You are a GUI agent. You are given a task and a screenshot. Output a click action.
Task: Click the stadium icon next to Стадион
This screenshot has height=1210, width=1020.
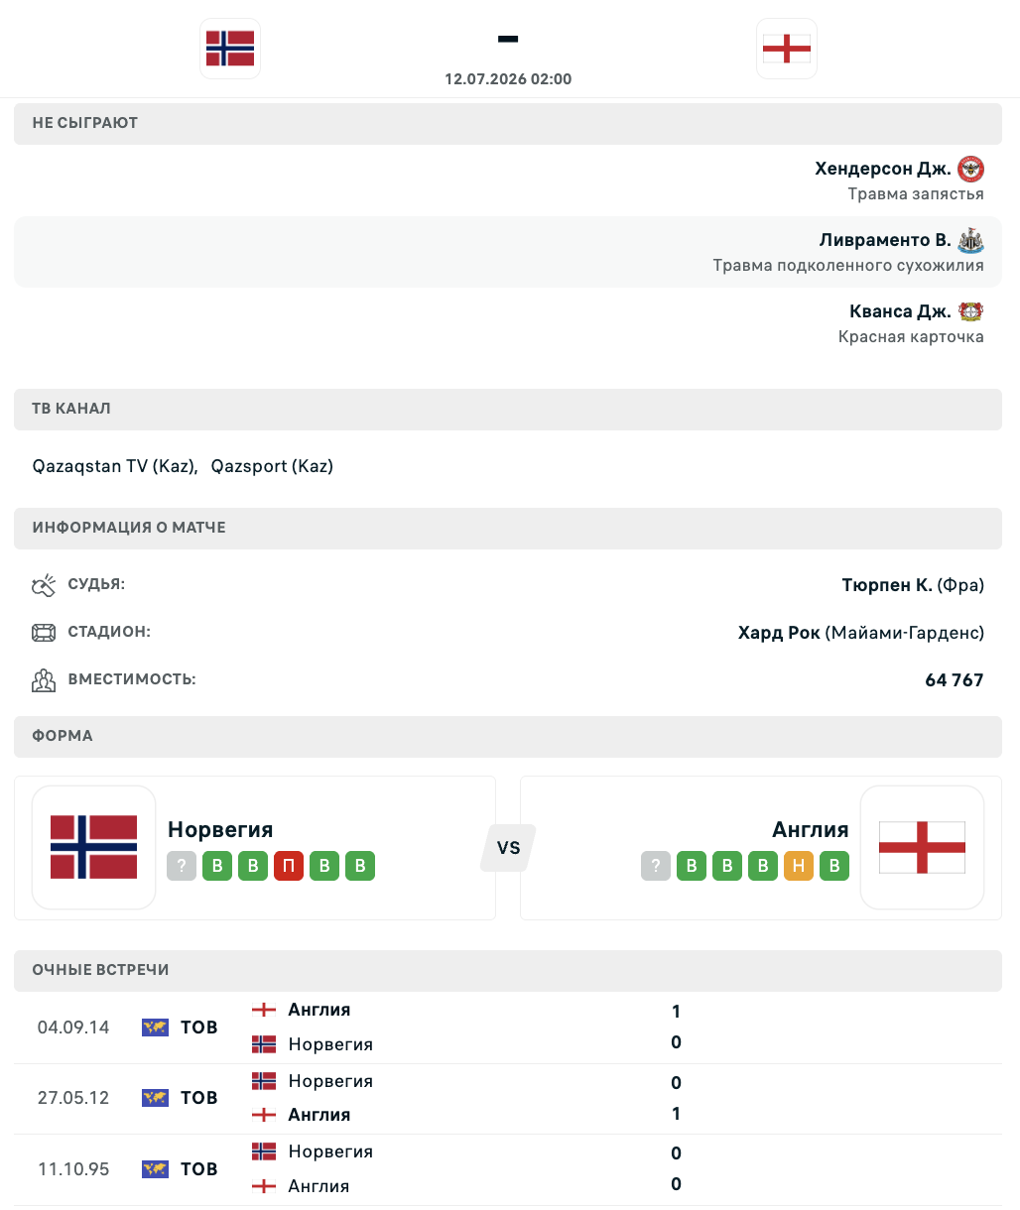point(44,633)
